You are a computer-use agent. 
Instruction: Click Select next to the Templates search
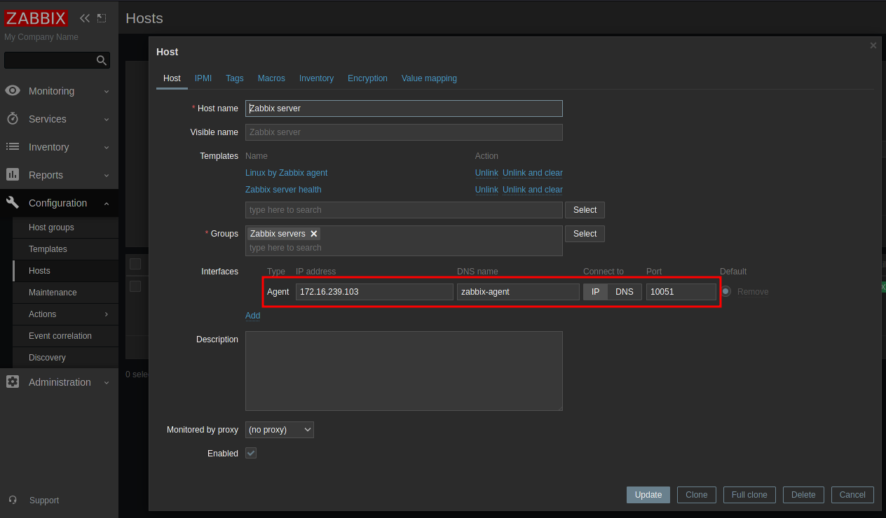[x=585, y=210]
